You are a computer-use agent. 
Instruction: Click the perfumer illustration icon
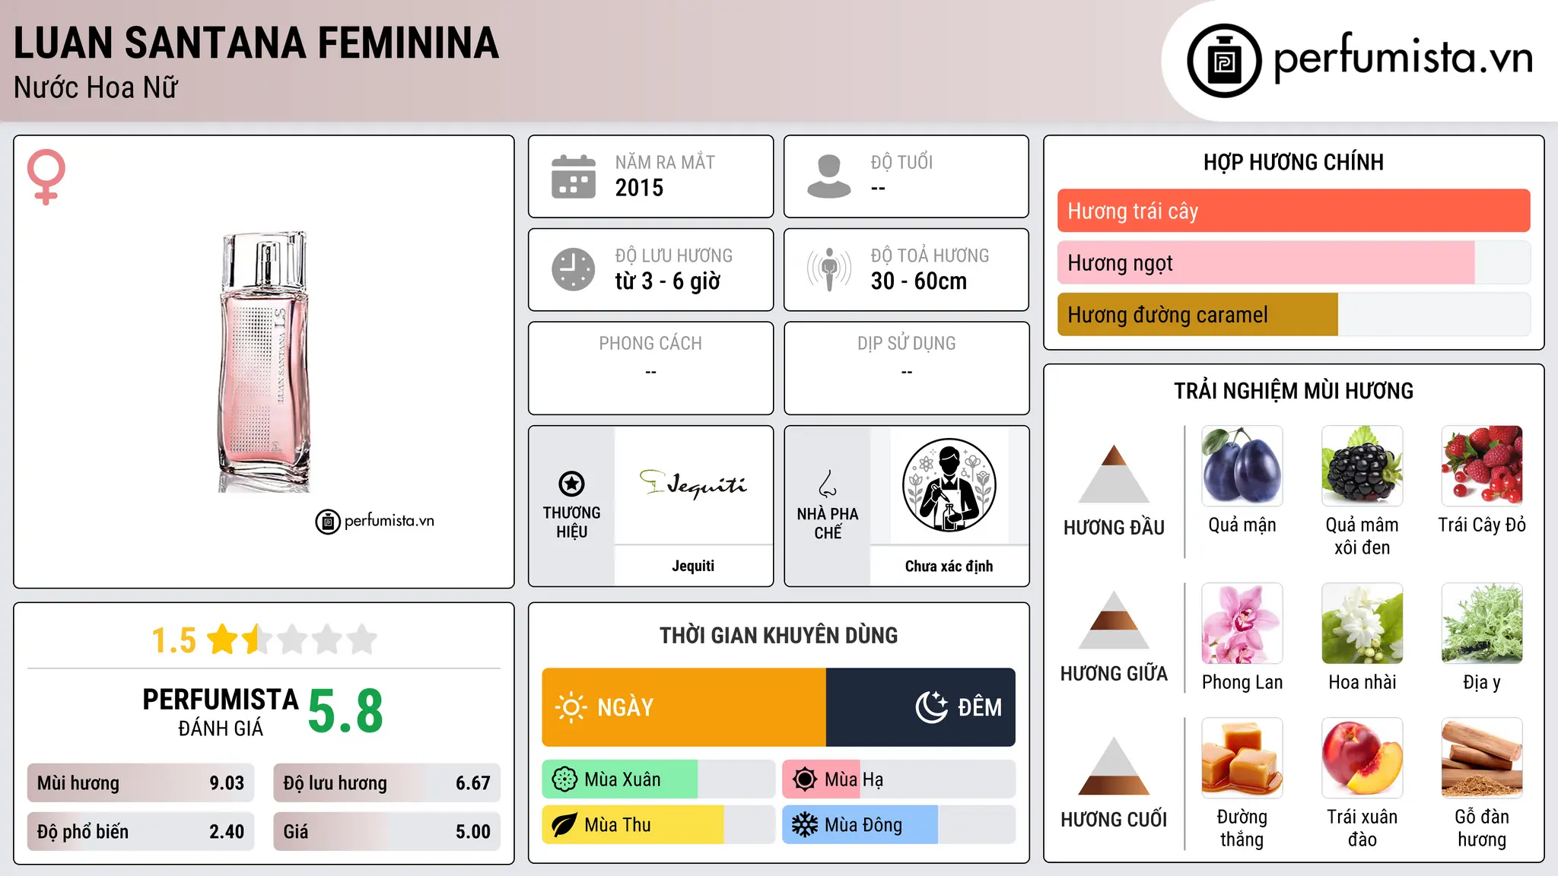(949, 485)
